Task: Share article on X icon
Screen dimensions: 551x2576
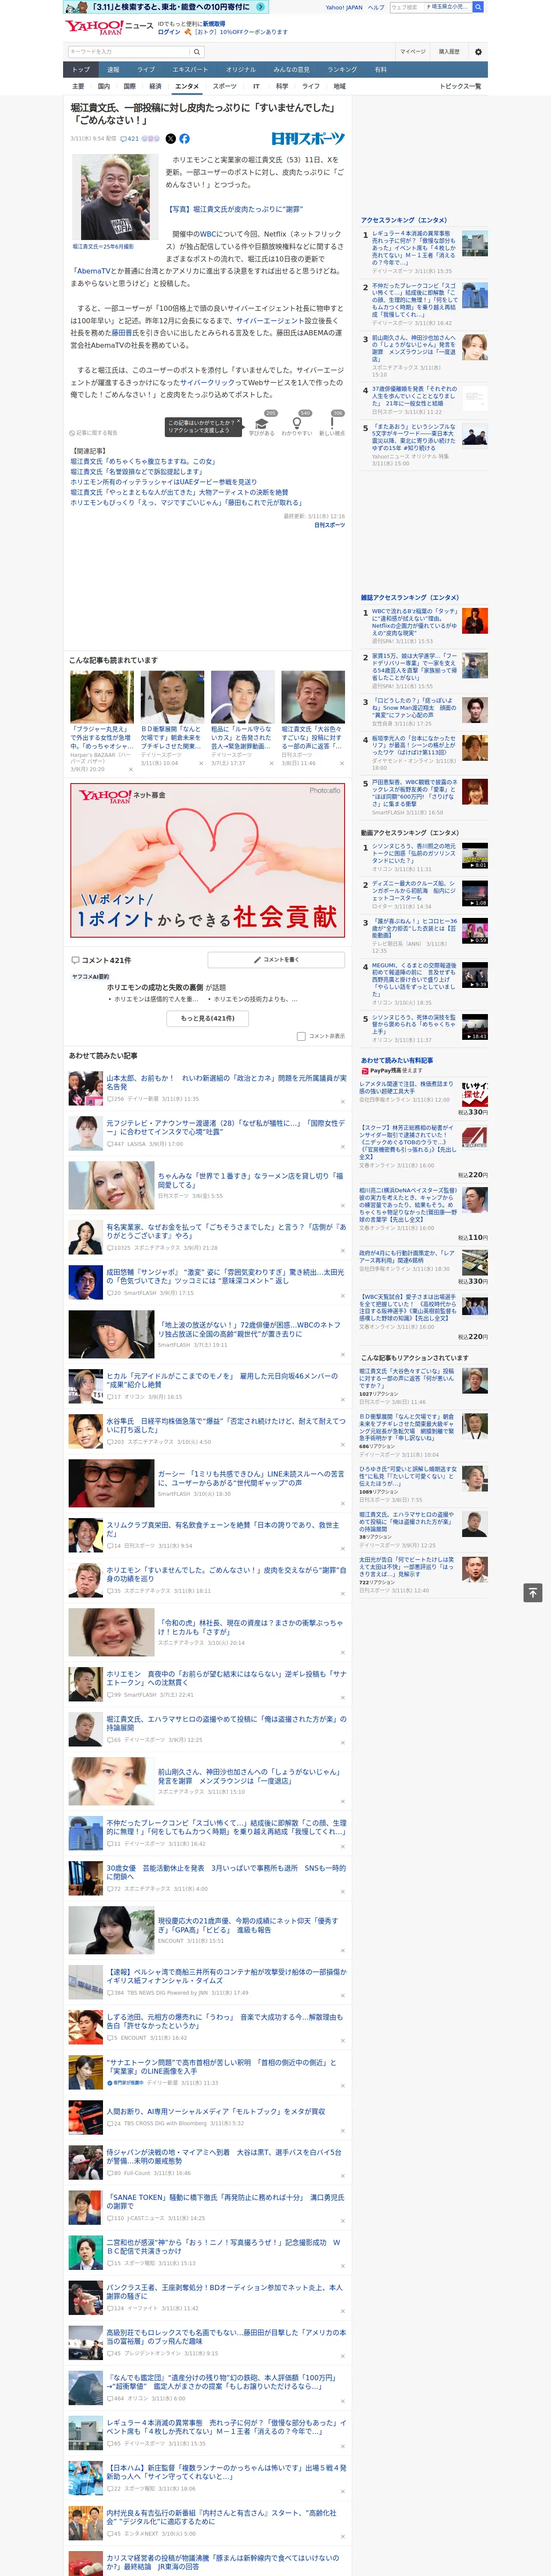Action: coord(170,139)
